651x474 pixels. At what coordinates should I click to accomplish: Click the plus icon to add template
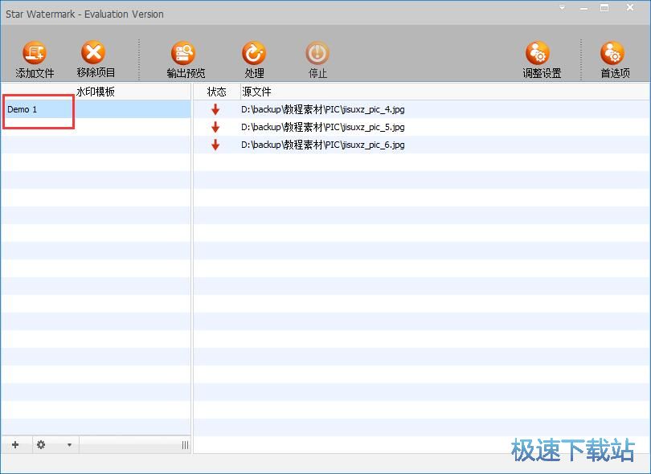click(15, 444)
